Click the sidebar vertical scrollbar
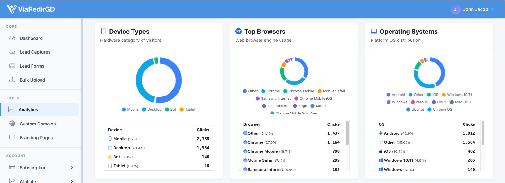This screenshot has height=183, width=505. (x=82, y=101)
